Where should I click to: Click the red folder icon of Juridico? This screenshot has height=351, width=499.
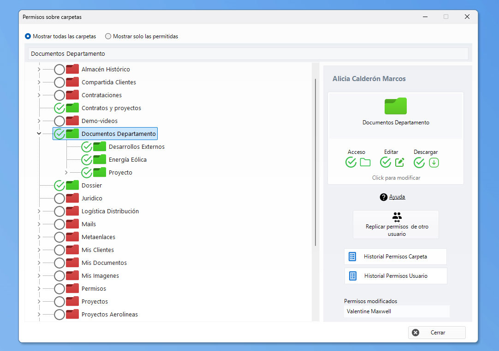coord(72,198)
